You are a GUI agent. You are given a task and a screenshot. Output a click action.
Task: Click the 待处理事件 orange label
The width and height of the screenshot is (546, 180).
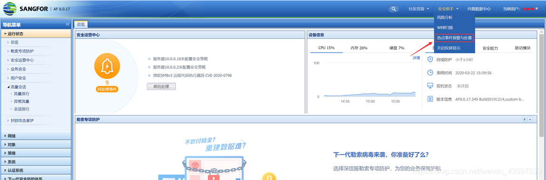coord(107,90)
